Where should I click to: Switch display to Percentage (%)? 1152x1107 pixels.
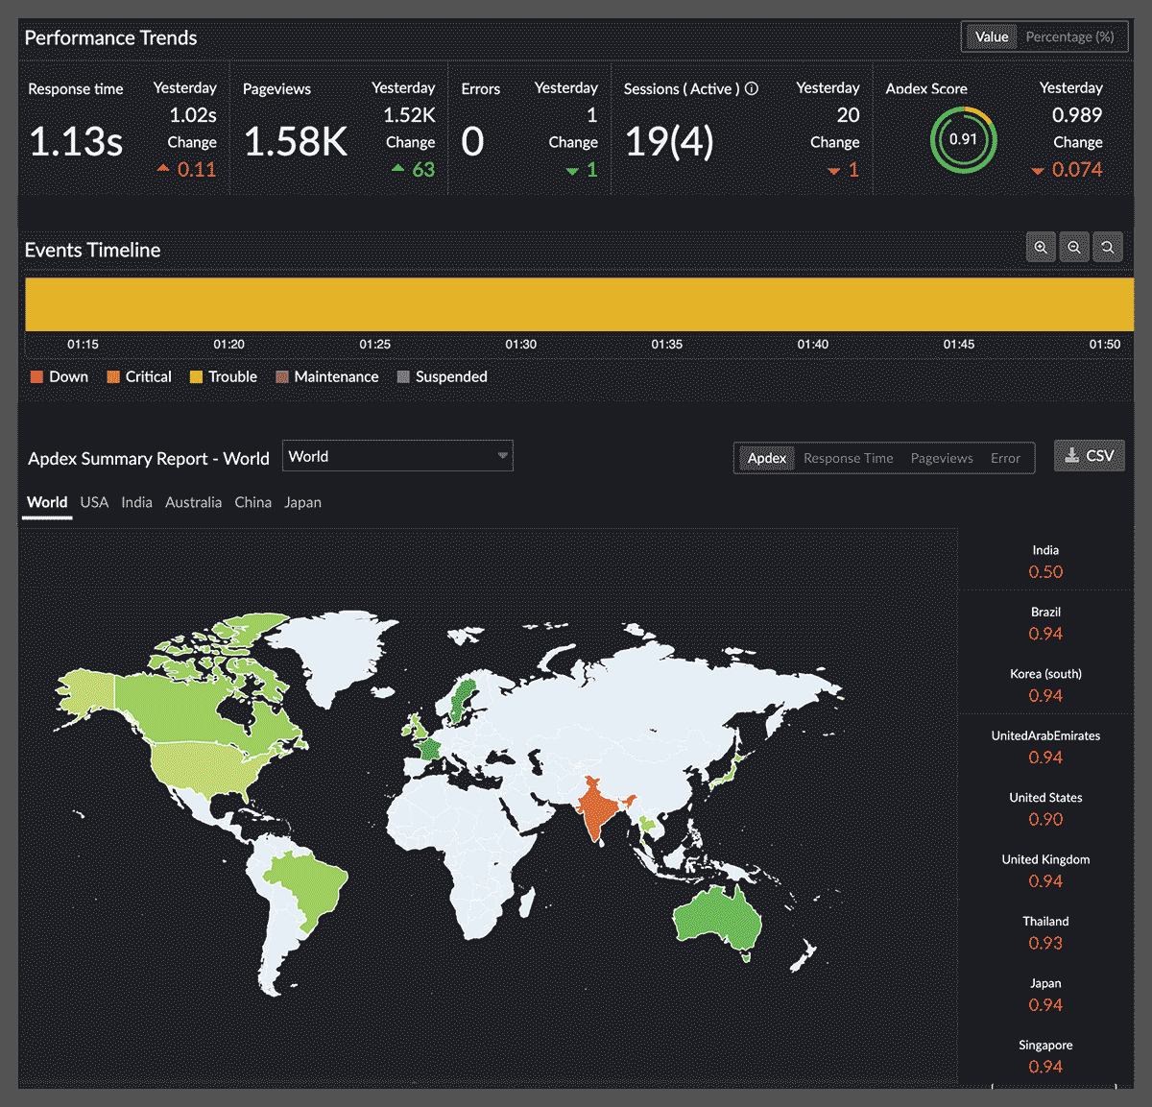pyautogui.click(x=1069, y=36)
